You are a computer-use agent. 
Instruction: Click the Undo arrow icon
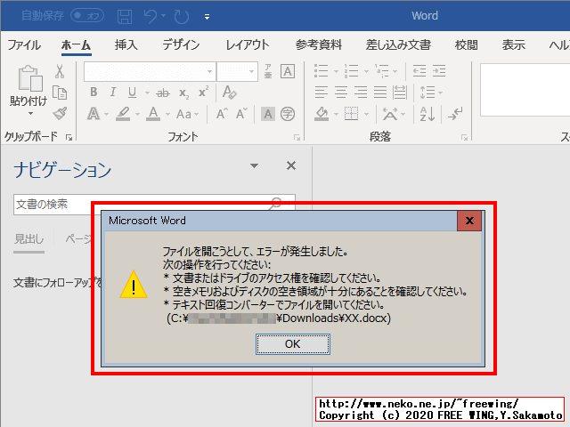click(x=151, y=16)
